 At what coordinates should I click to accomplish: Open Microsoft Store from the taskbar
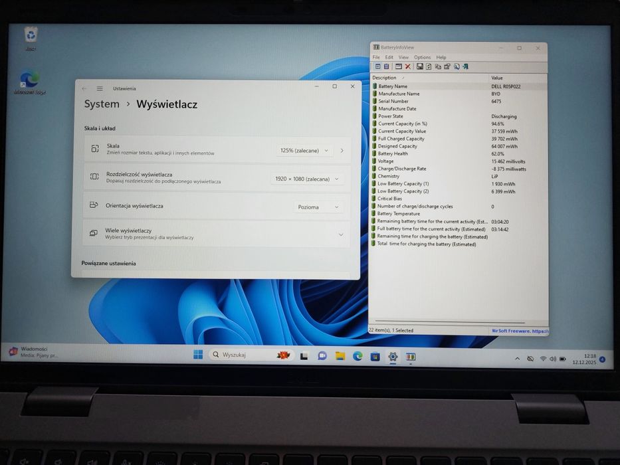[x=375, y=357]
